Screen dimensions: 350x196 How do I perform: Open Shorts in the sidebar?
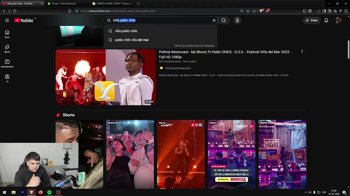coord(7,49)
